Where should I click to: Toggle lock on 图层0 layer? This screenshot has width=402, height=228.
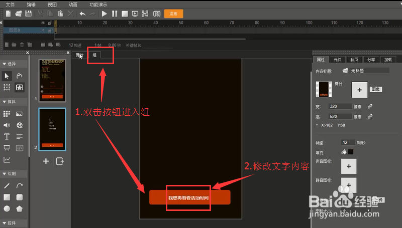click(50, 31)
